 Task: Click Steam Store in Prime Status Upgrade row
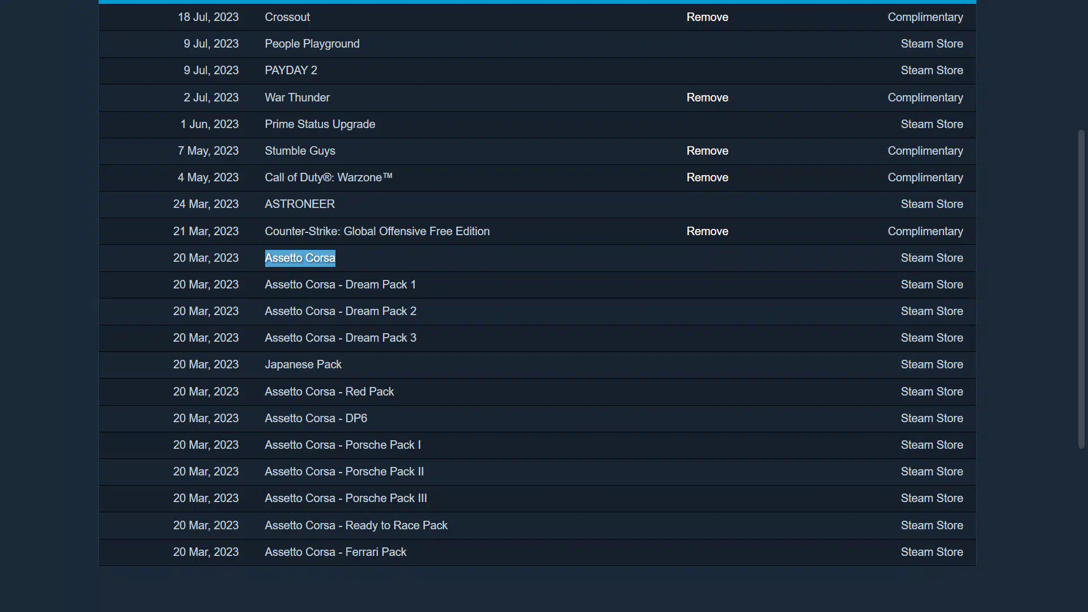pos(932,124)
